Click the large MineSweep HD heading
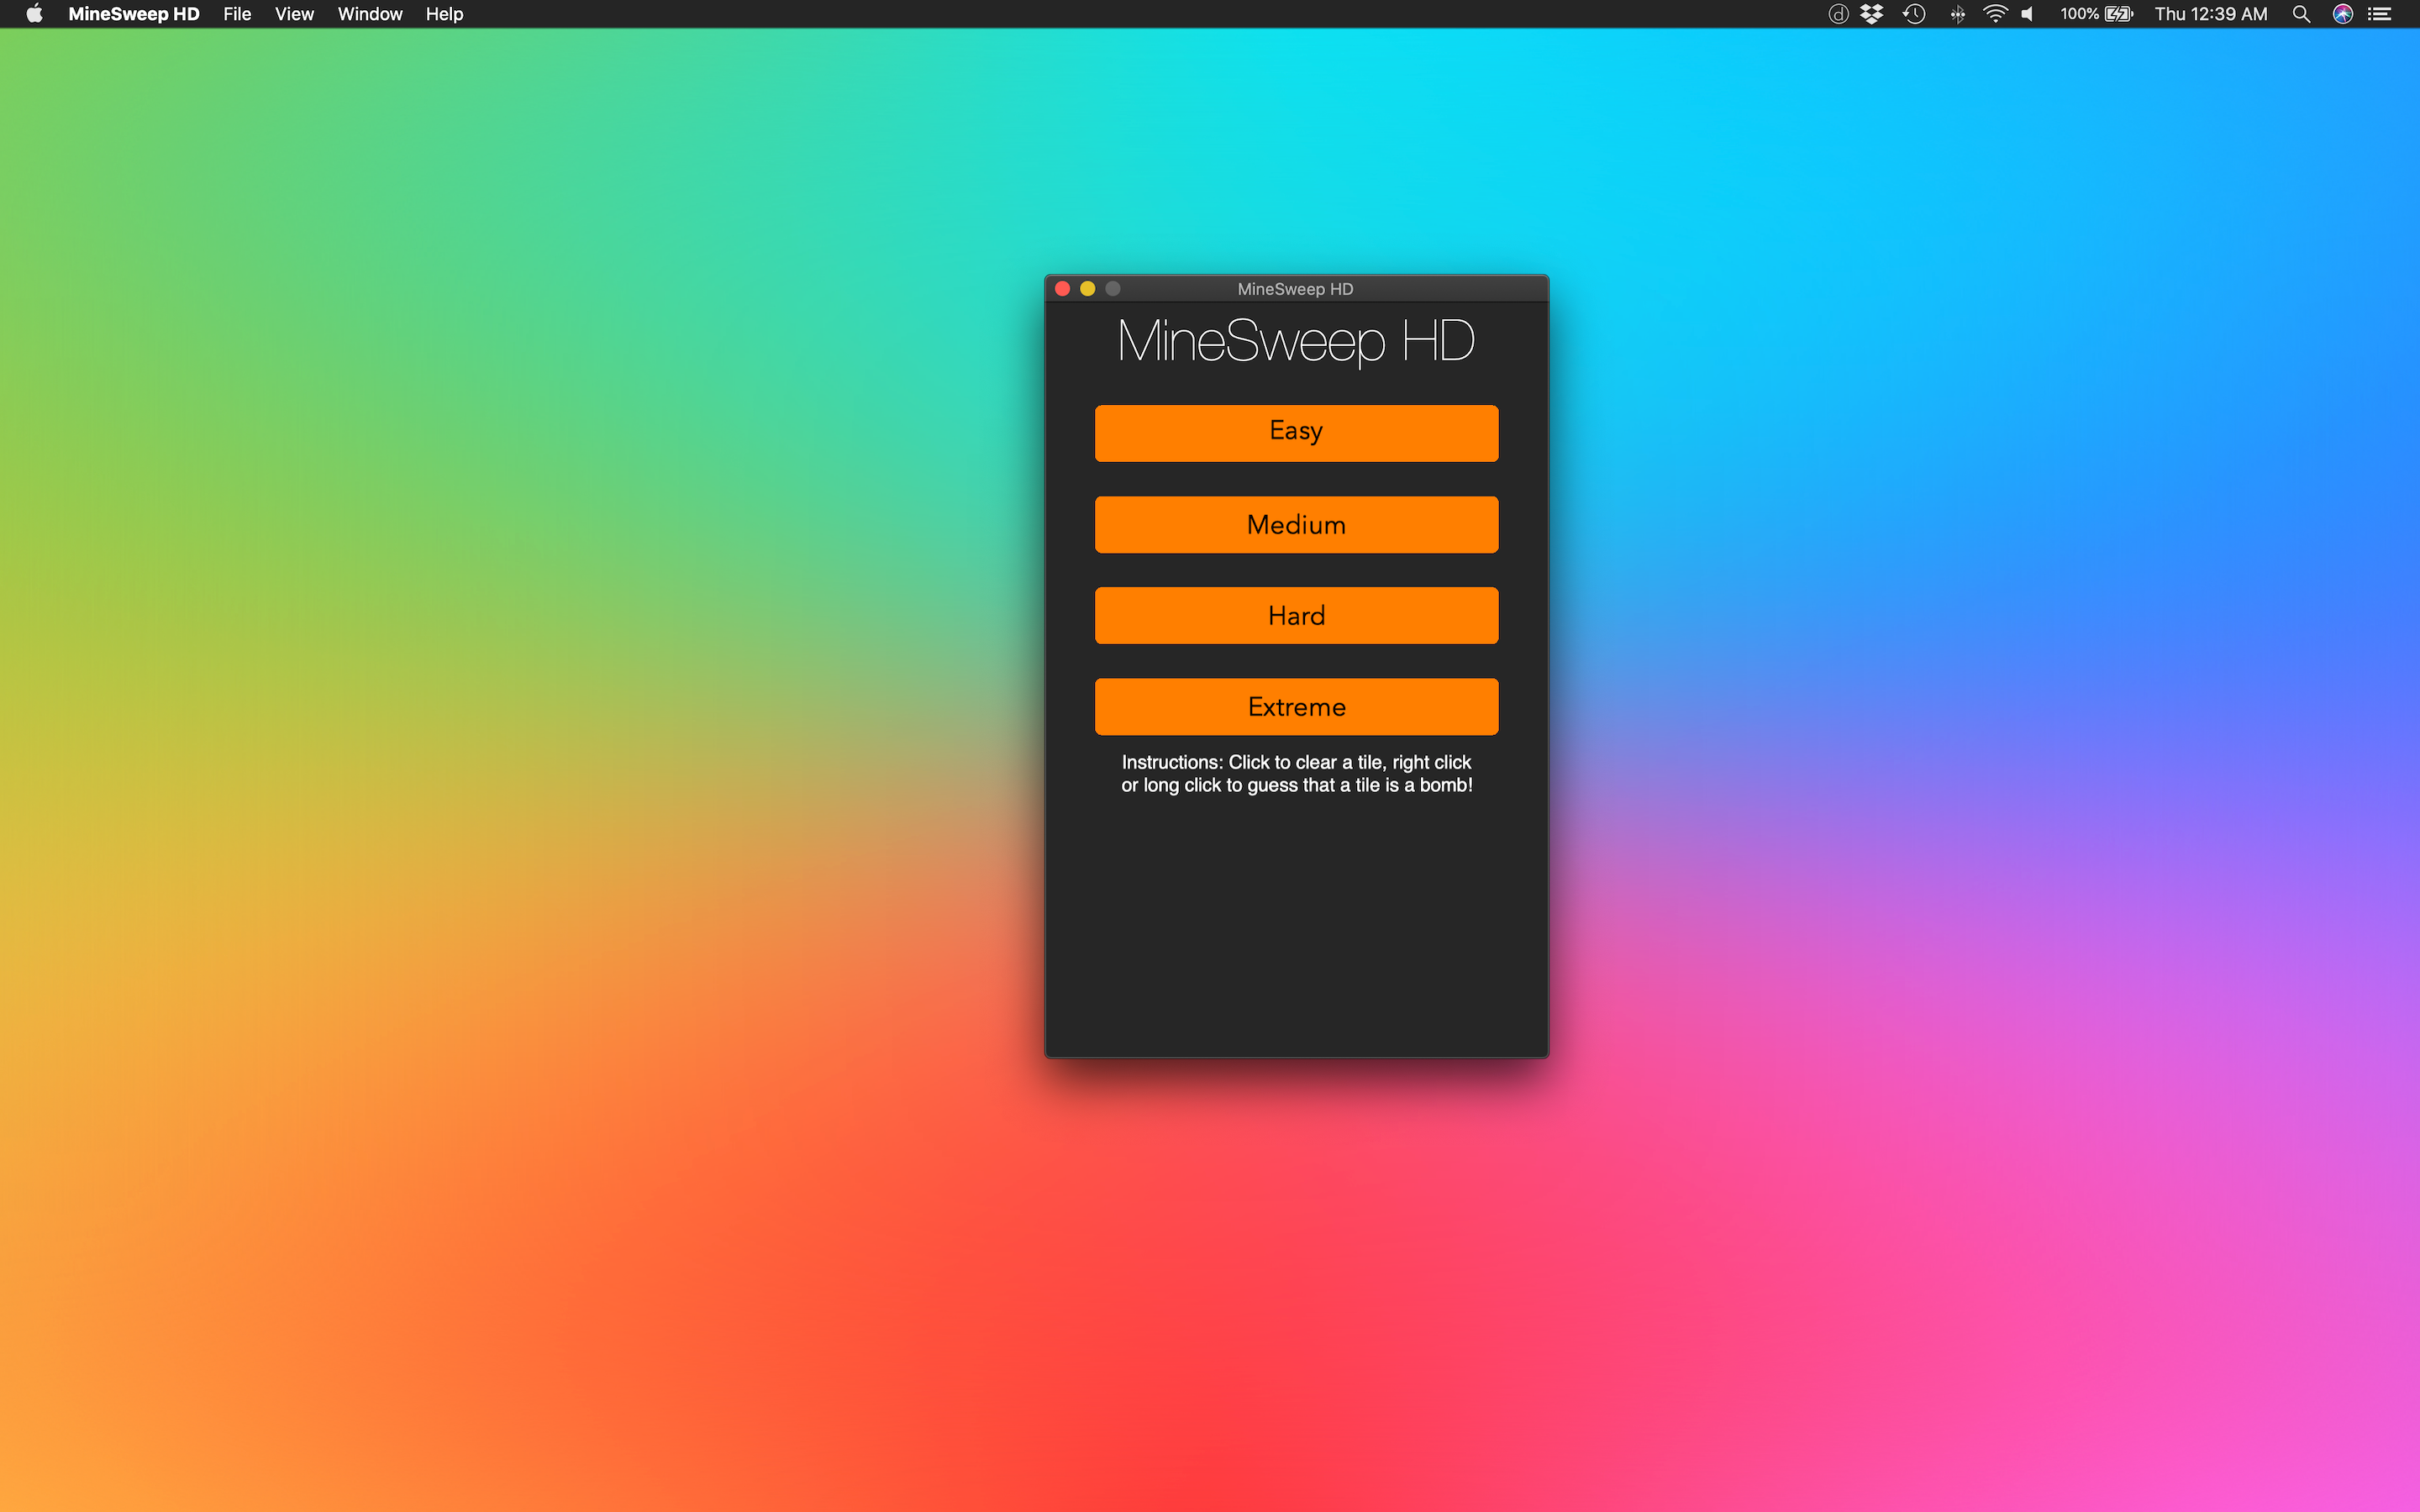The width and height of the screenshot is (2420, 1512). click(1296, 341)
